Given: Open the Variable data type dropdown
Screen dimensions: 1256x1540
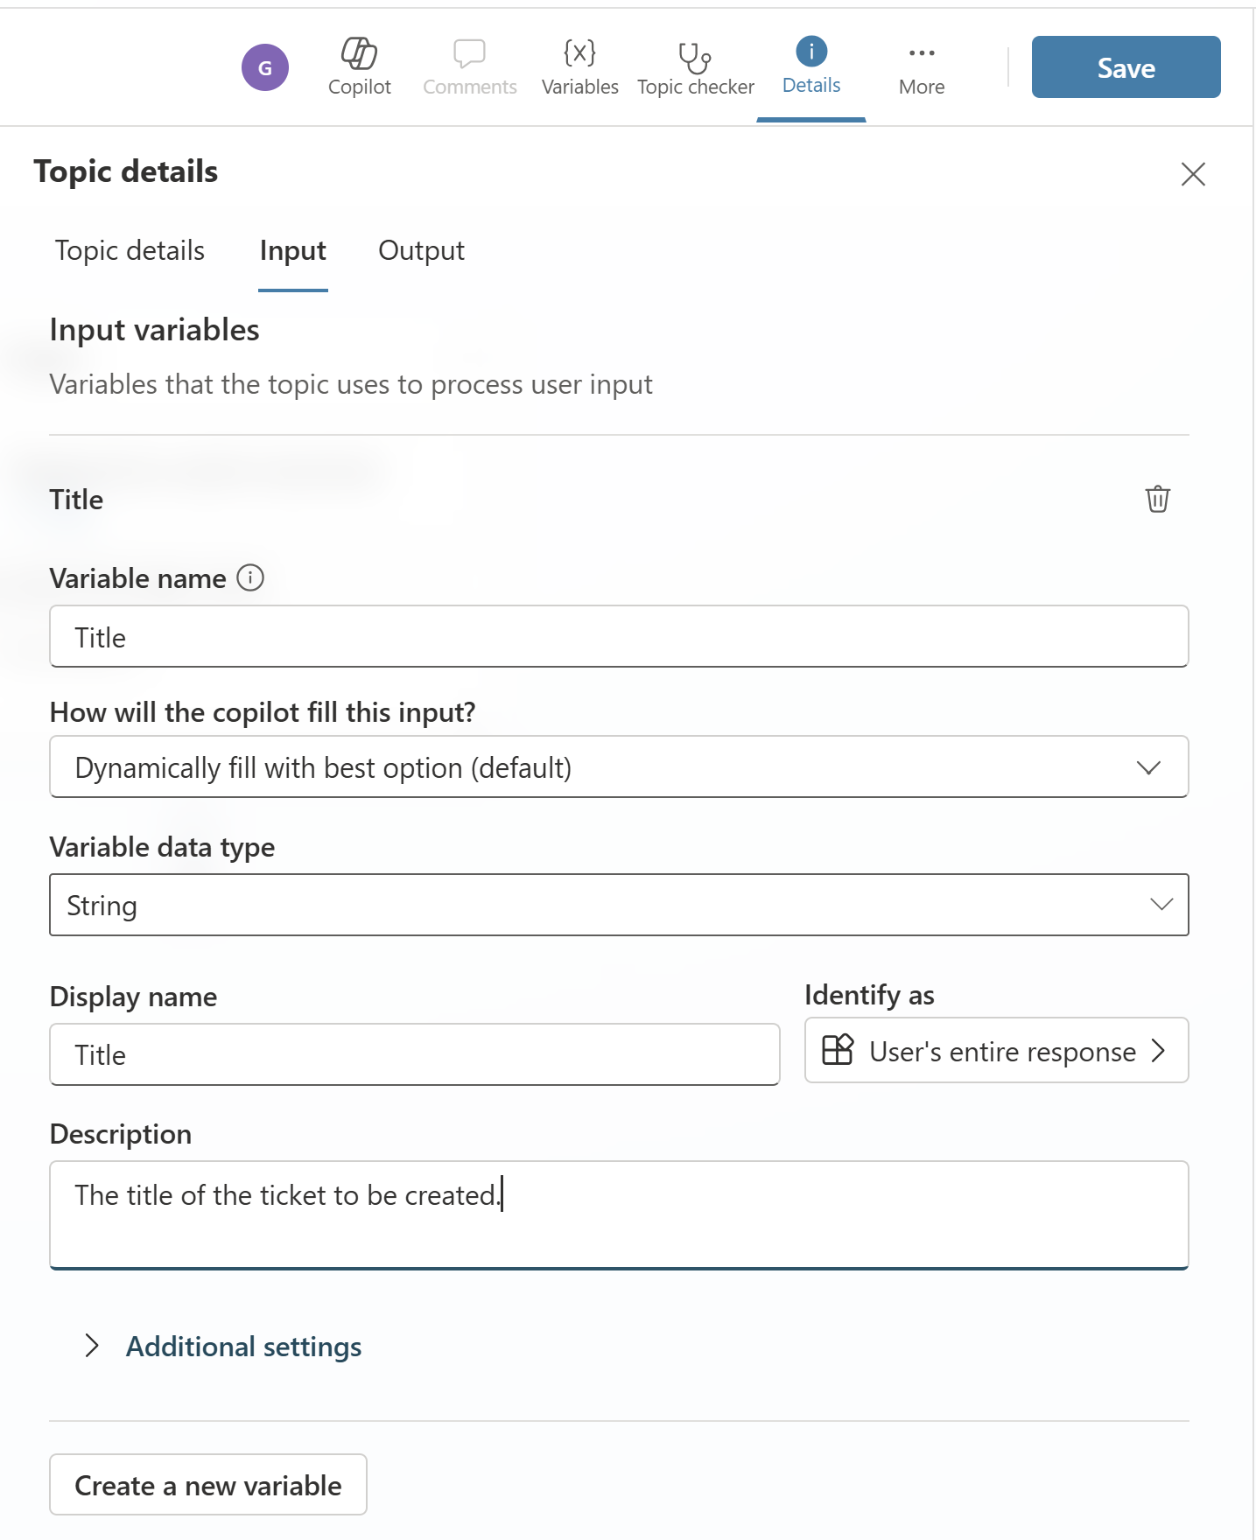Looking at the screenshot, I should [x=619, y=905].
